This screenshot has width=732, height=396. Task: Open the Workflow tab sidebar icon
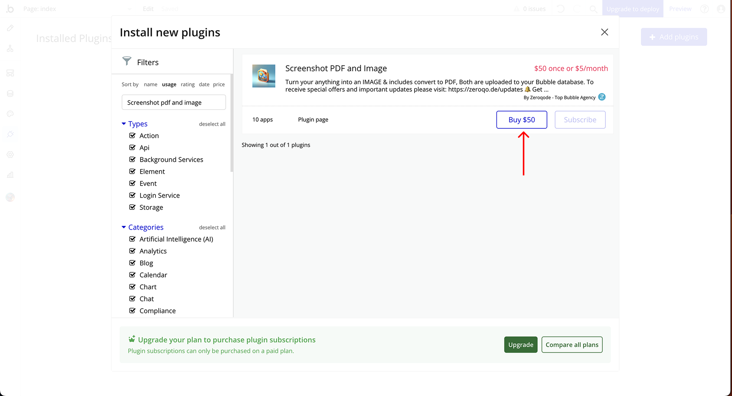[10, 49]
